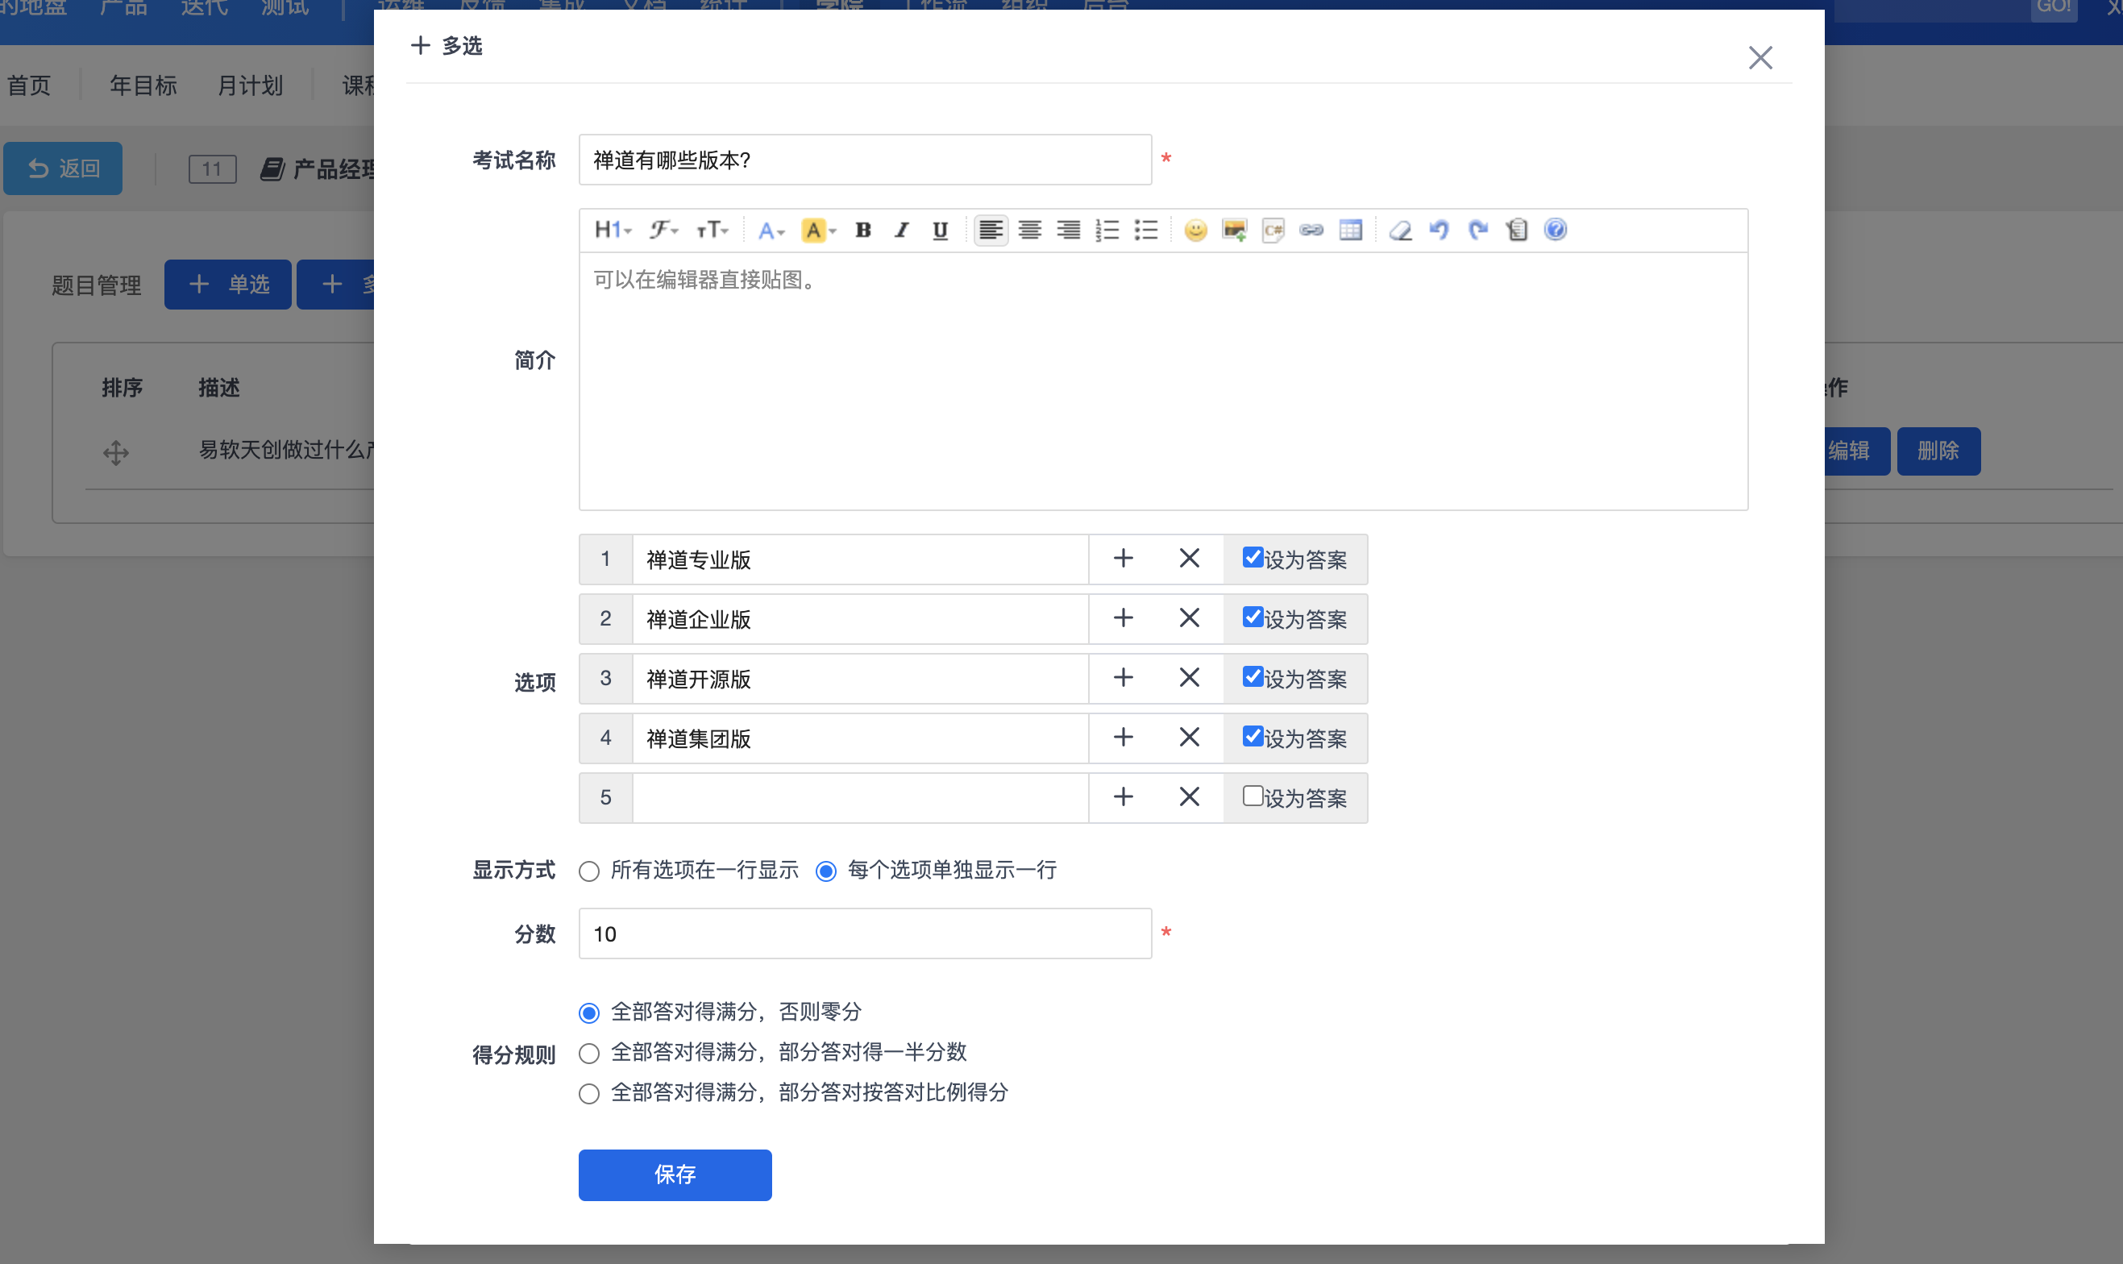Clear formatting with eraser icon
Image resolution: width=2123 pixels, height=1264 pixels.
coord(1400,230)
